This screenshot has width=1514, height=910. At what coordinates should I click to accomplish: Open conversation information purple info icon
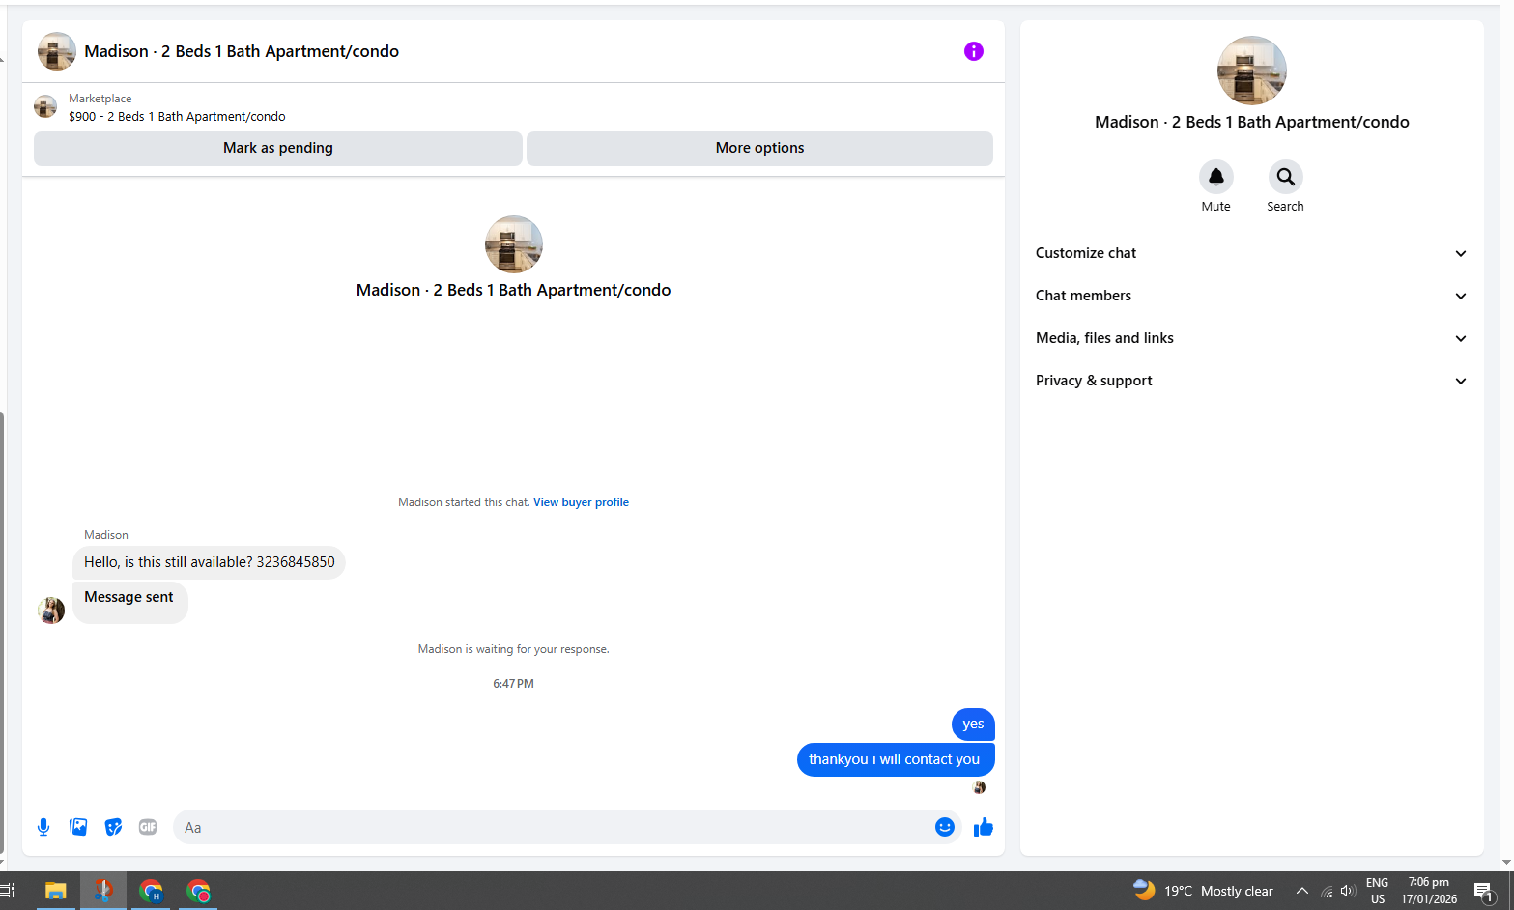point(973,51)
